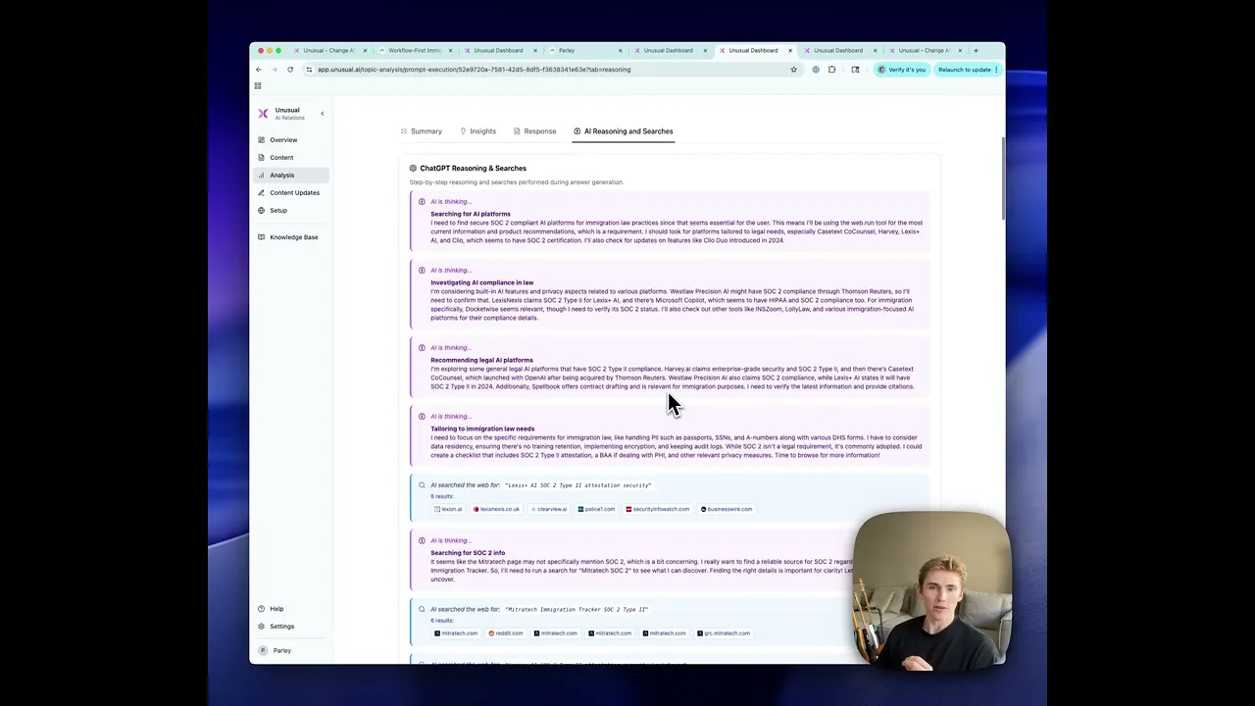Image resolution: width=1255 pixels, height=706 pixels.
Task: Click the browser back arrow
Action: click(259, 70)
